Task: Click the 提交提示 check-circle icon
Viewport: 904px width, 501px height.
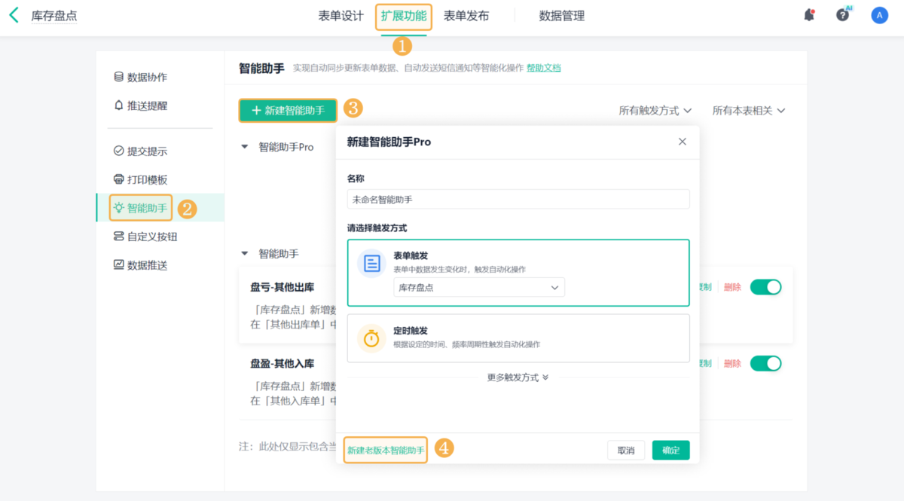Action: pos(118,151)
